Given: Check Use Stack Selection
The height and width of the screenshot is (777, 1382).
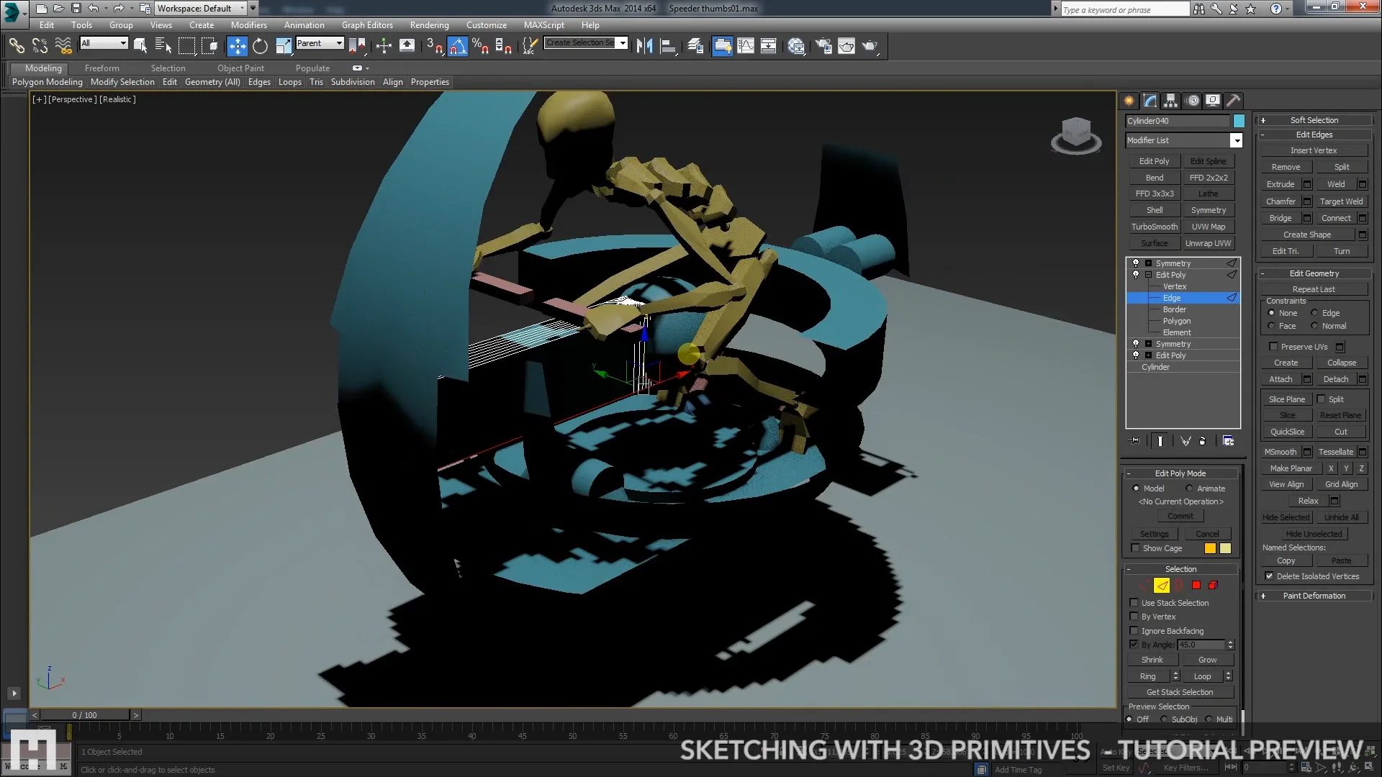Looking at the screenshot, I should (1135, 603).
